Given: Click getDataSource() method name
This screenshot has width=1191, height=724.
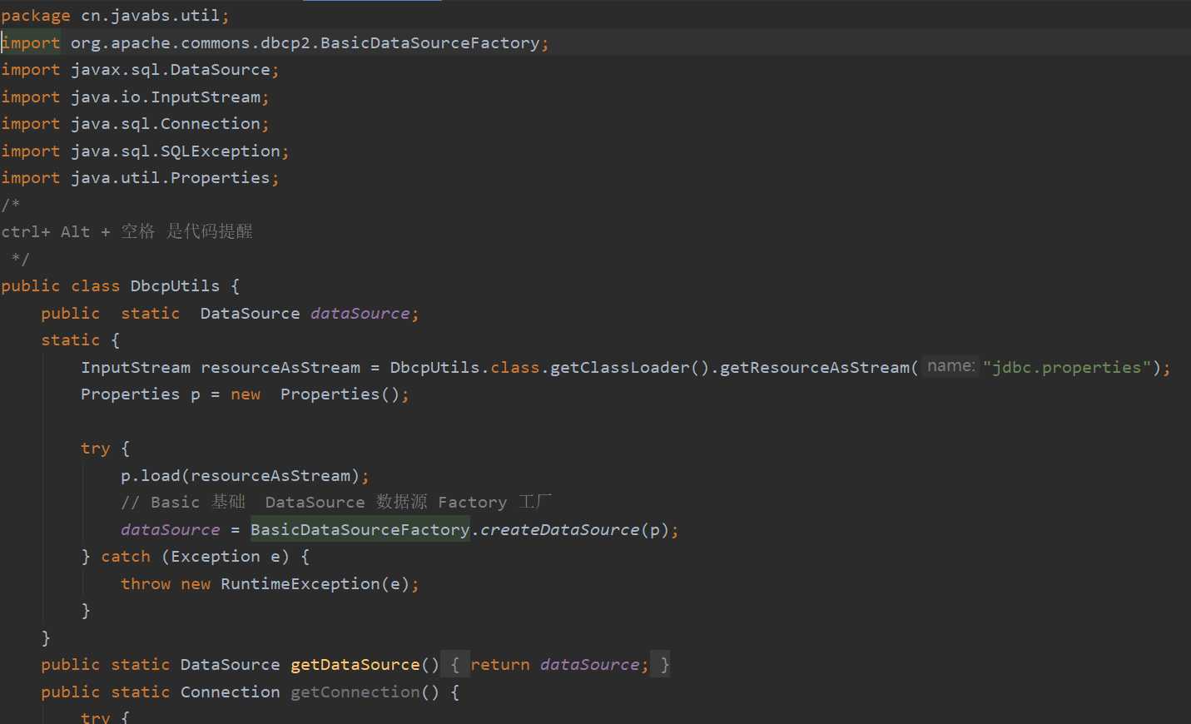Looking at the screenshot, I should click(365, 664).
